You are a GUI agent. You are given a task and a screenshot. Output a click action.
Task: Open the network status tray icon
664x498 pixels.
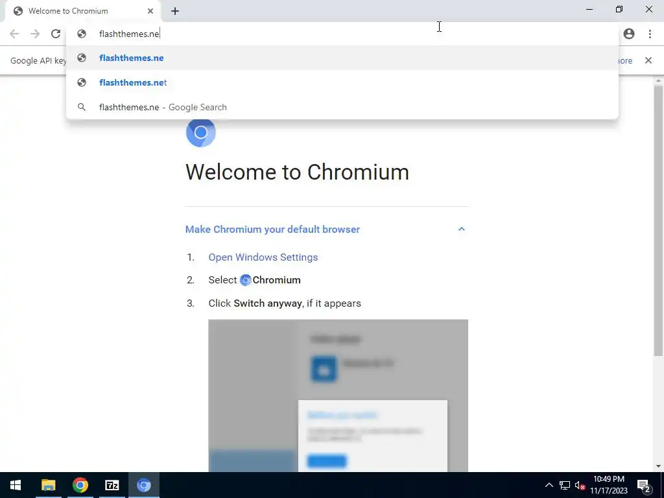(565, 485)
